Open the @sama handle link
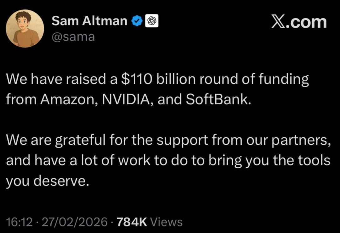Viewport: 340px width, 233px height. (x=73, y=37)
